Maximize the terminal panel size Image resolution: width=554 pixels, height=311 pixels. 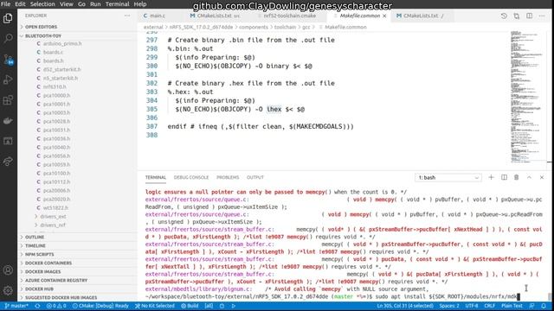(529, 177)
